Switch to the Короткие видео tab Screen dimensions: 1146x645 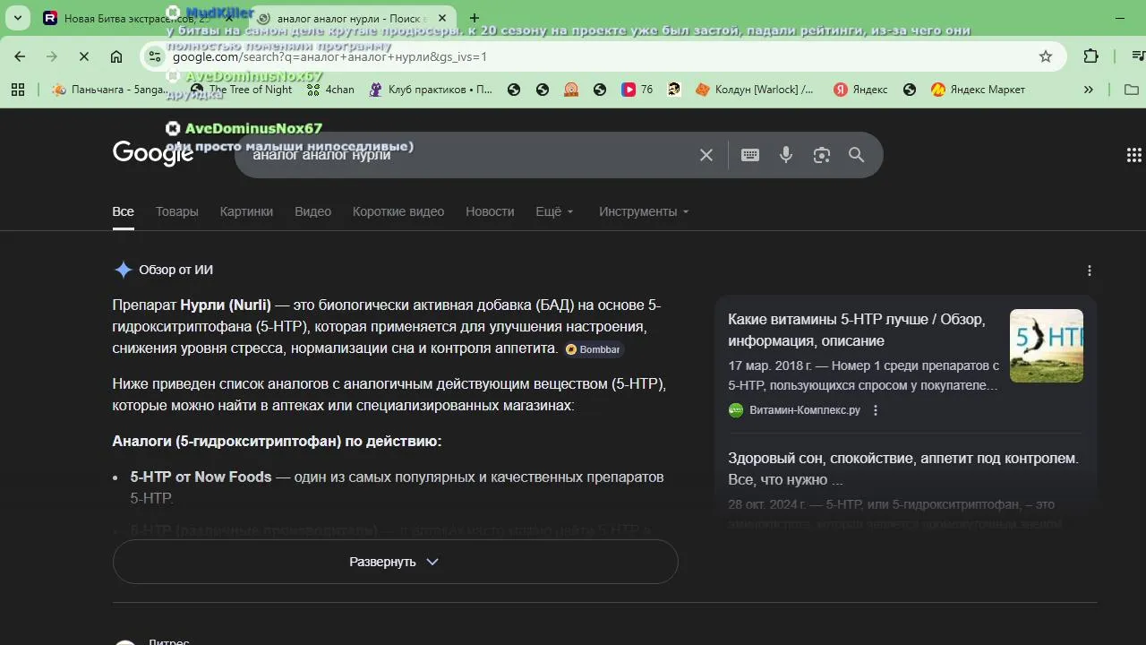tap(398, 211)
